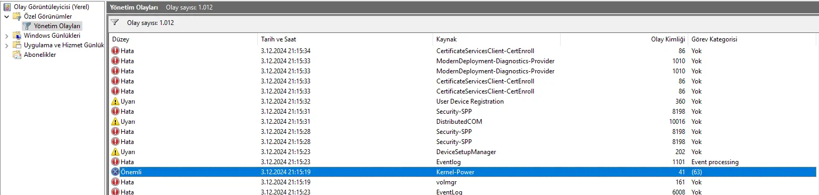Expand the Windows Günlükleri tree node
Image resolution: width=819 pixels, height=195 pixels.
pos(6,36)
